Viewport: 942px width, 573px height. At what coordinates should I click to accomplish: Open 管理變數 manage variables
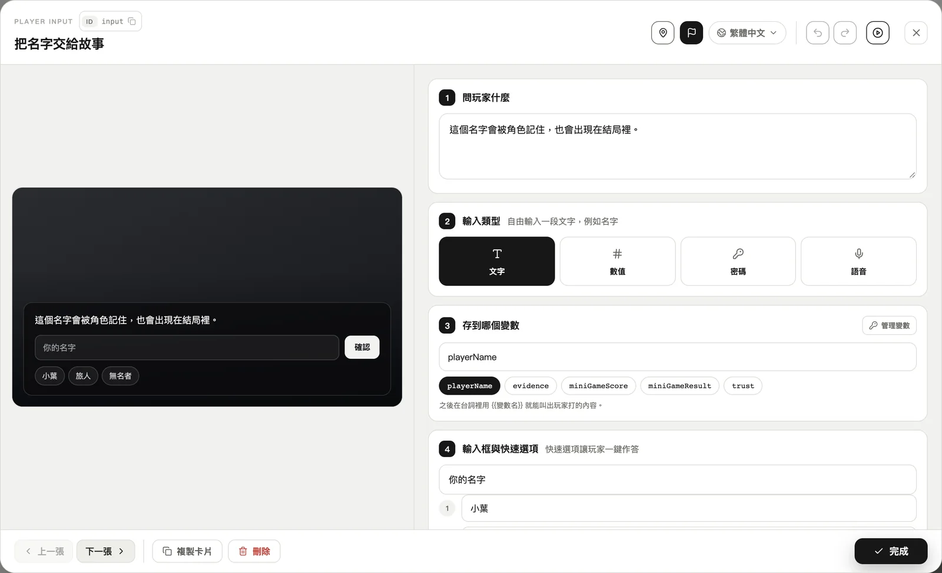[x=889, y=325]
